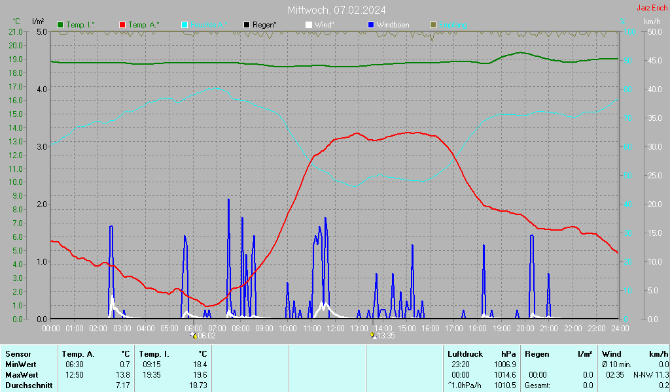670x392 pixels.
Task: Select the 'Regen*' legend label
Action: (x=264, y=25)
